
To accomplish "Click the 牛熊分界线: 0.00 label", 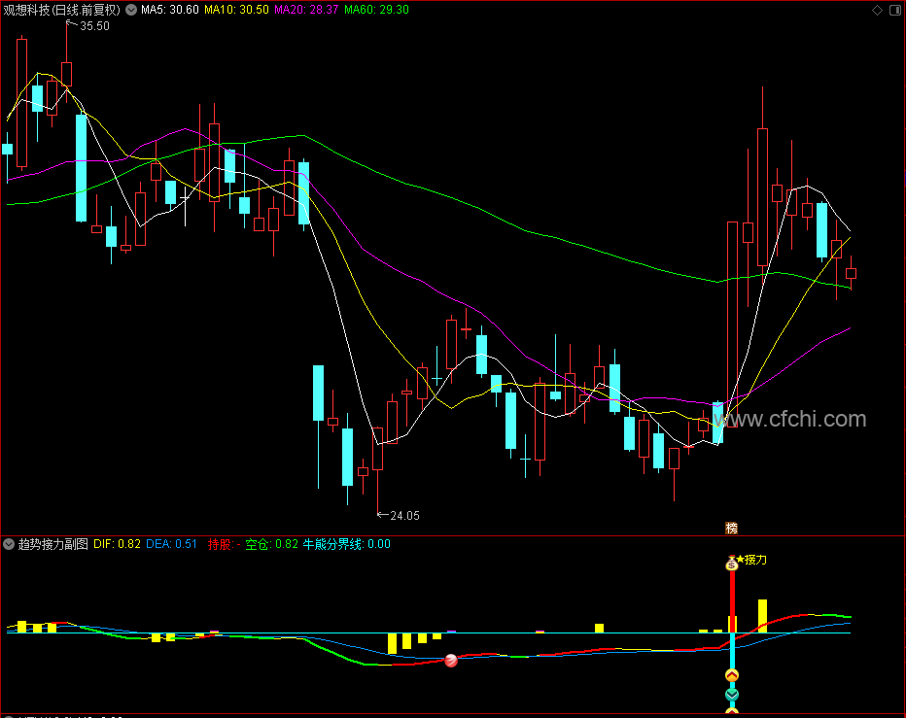I will click(x=347, y=544).
